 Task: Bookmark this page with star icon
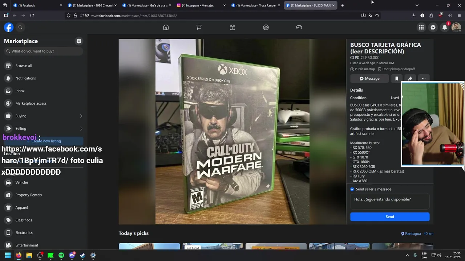[x=377, y=16]
